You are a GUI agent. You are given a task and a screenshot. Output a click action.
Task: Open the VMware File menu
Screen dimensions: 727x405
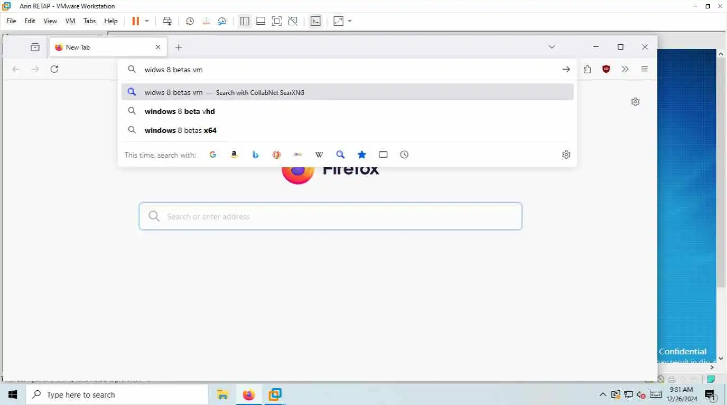tap(11, 21)
